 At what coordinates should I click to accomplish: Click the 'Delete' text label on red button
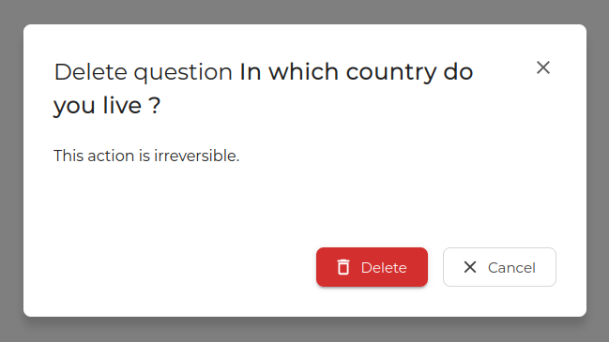(x=384, y=268)
